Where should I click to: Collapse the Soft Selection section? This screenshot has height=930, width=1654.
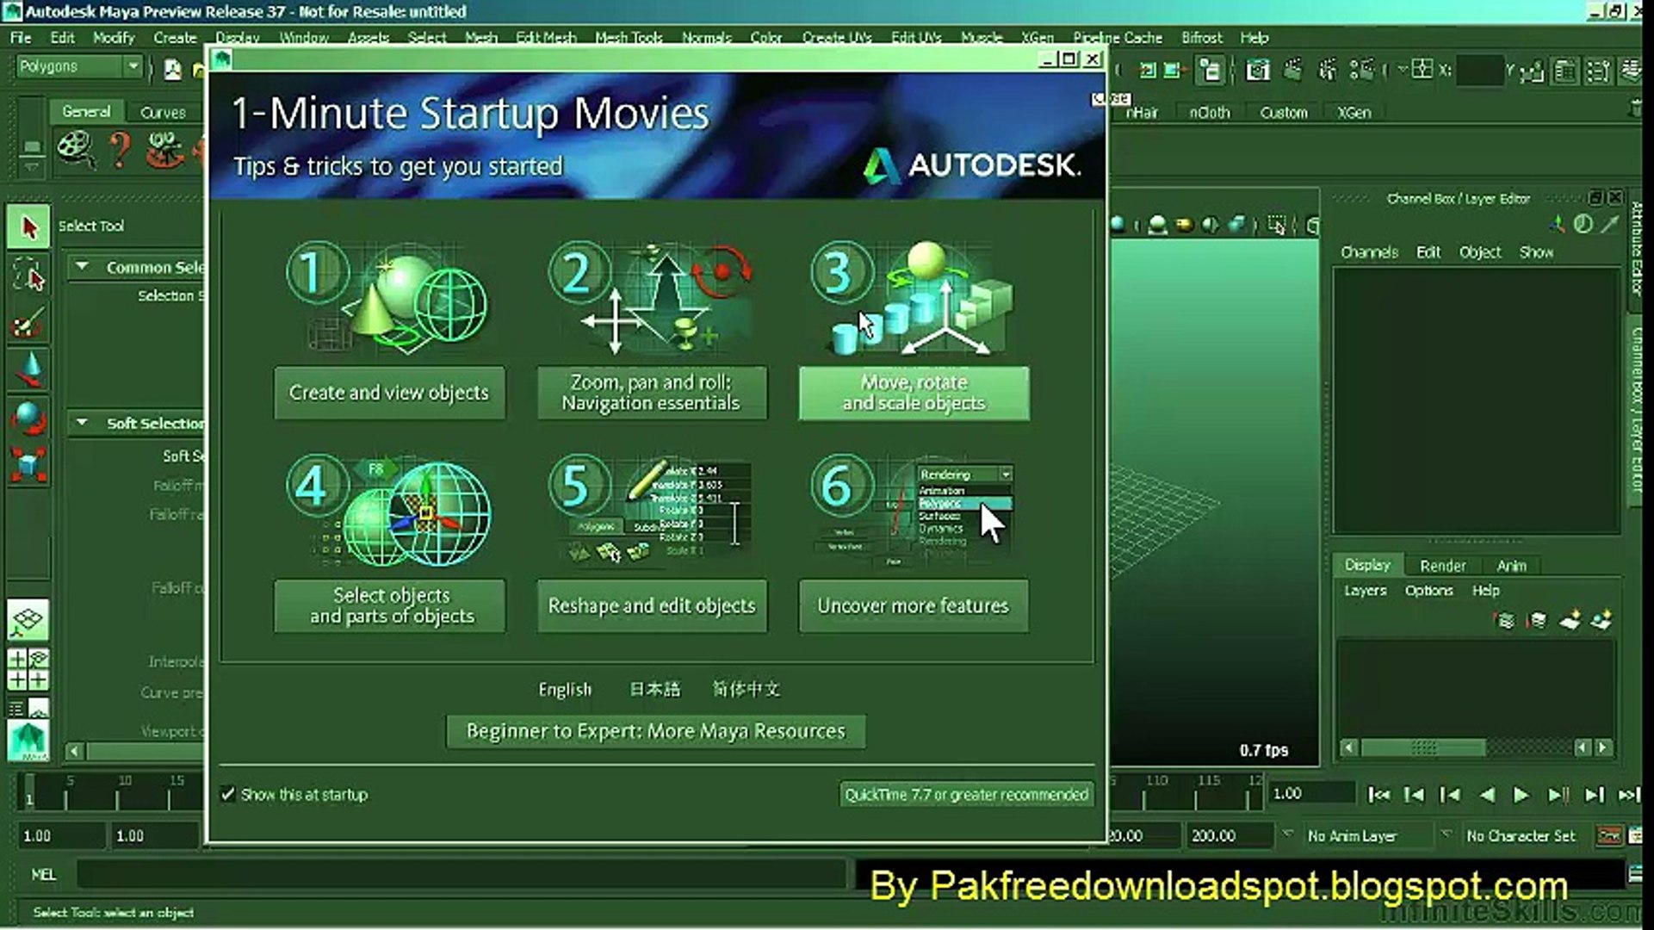click(x=82, y=423)
